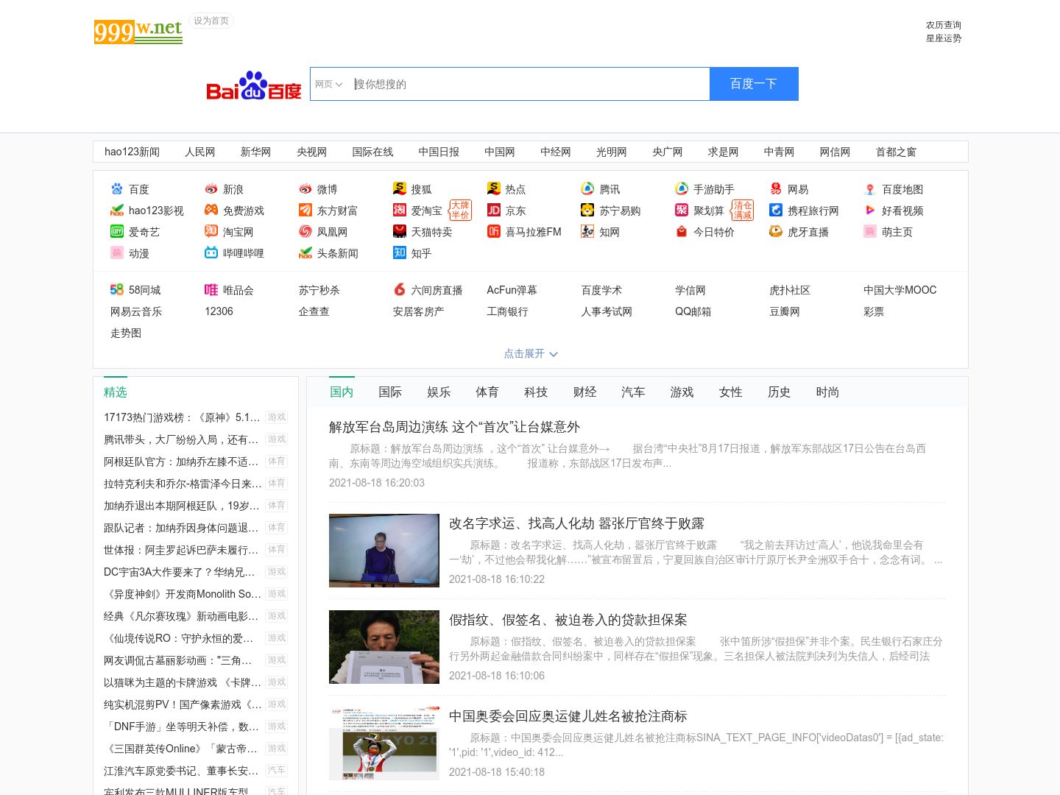Click the 999w.net site logo

(138, 32)
